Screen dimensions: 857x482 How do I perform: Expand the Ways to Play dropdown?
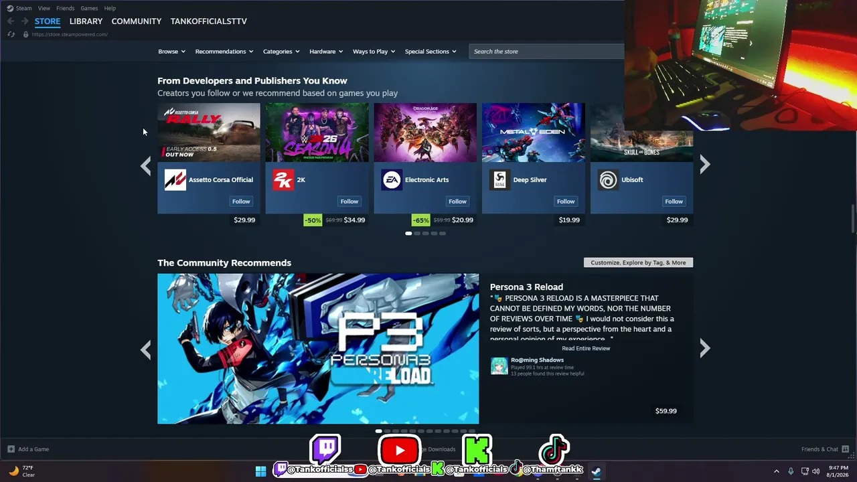tap(374, 52)
